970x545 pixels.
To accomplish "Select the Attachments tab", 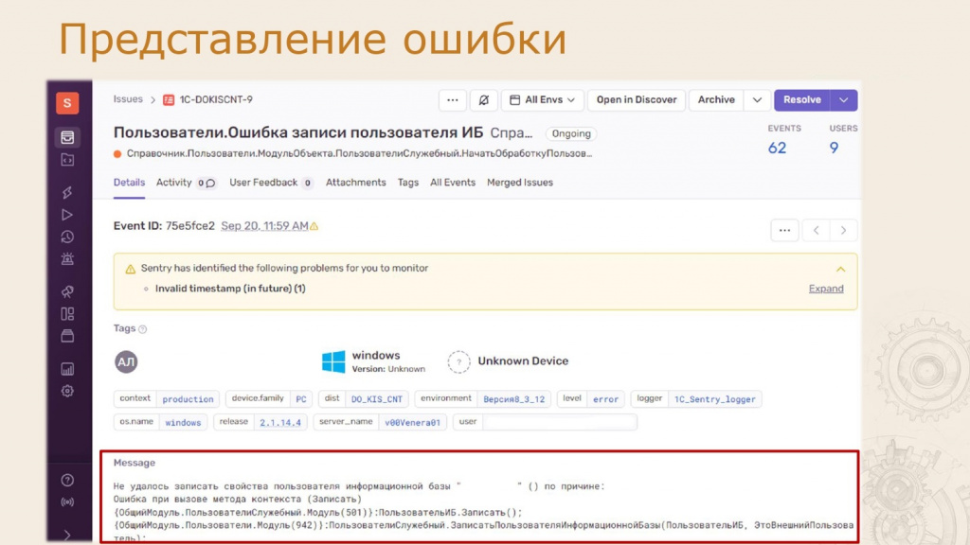I will (x=356, y=183).
